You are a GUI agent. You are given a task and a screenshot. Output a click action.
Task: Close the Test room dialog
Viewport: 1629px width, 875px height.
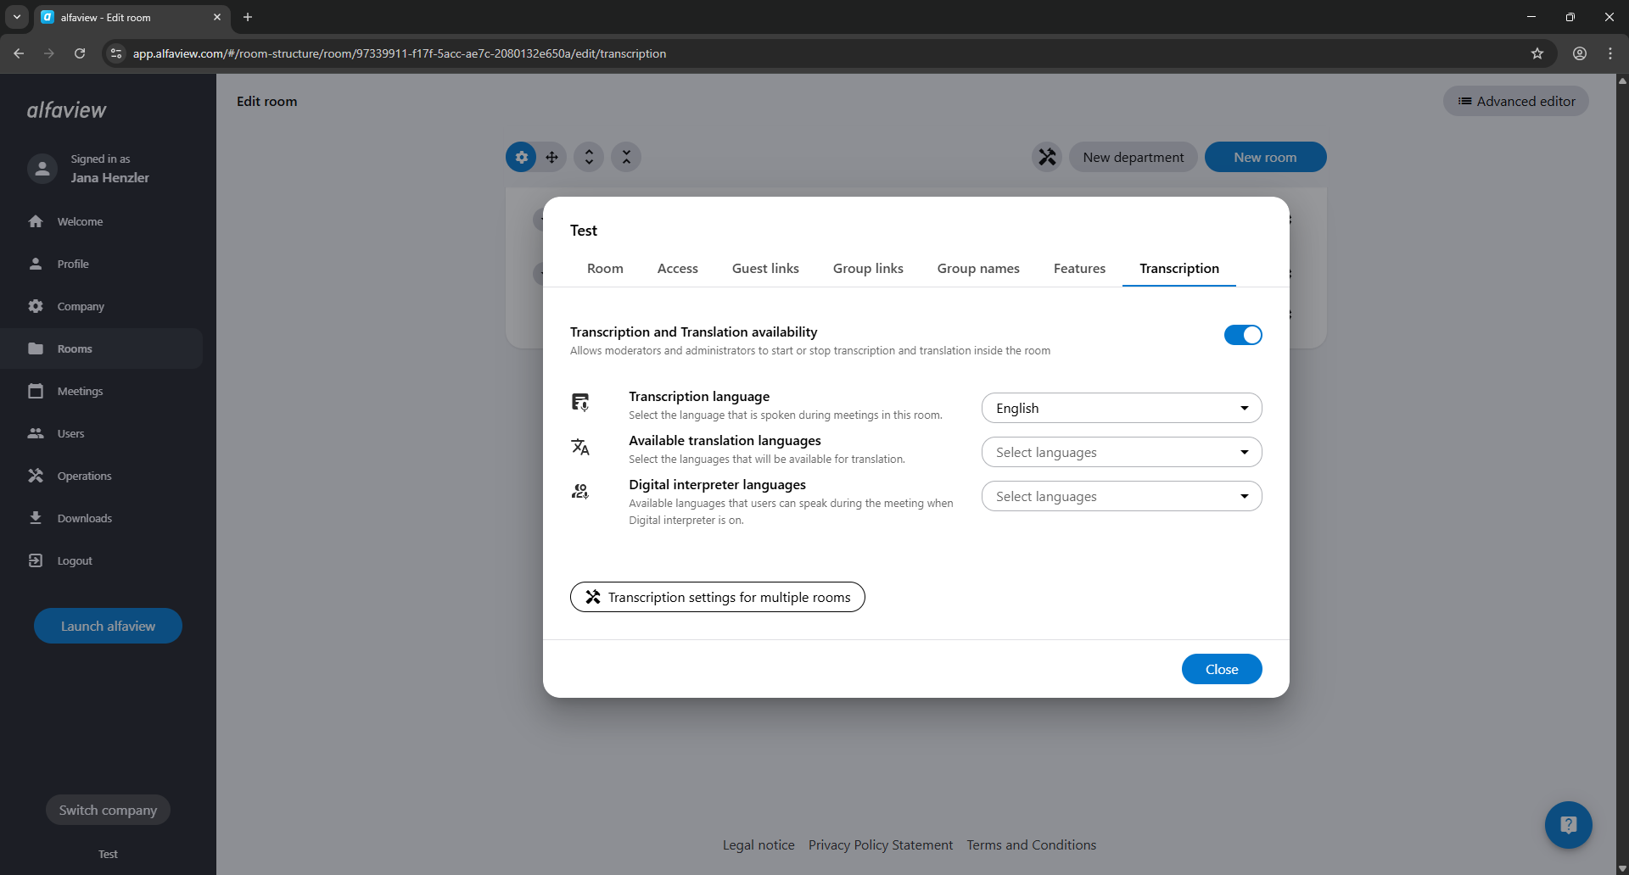[1221, 669]
